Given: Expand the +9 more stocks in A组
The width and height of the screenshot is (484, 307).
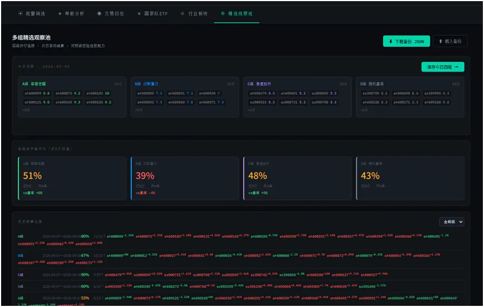Looking at the screenshot, I should [26, 110].
